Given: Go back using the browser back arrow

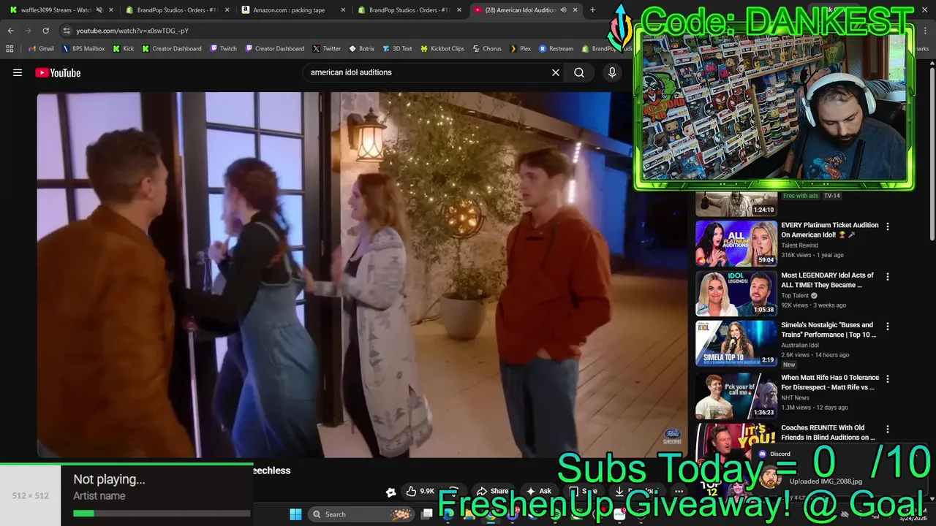Looking at the screenshot, I should 10,31.
